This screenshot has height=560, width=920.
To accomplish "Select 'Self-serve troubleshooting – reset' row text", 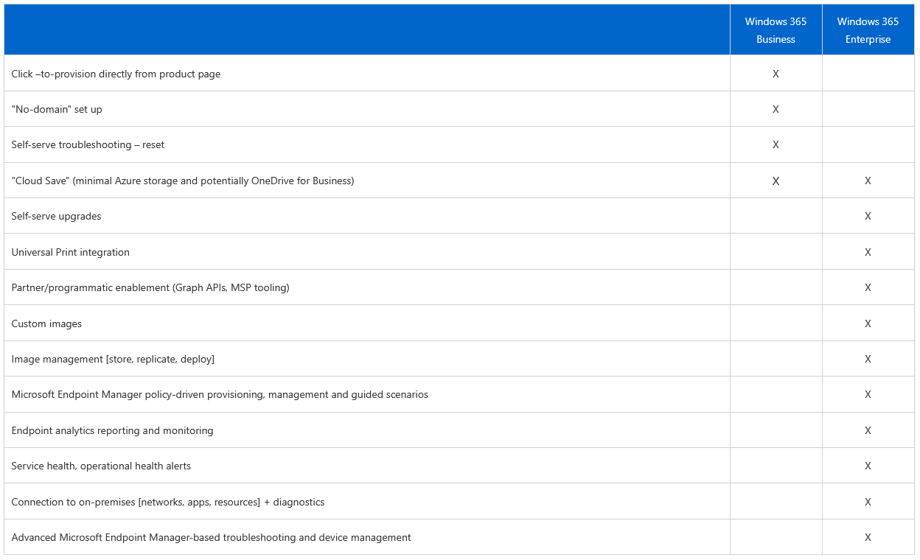I will 88,144.
